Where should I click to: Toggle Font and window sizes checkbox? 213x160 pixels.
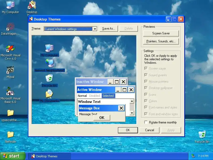pos(146,114)
